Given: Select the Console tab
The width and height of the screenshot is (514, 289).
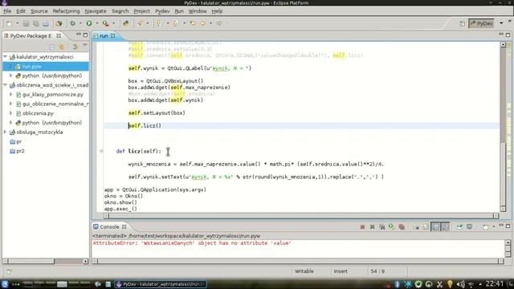Looking at the screenshot, I should pos(109,226).
